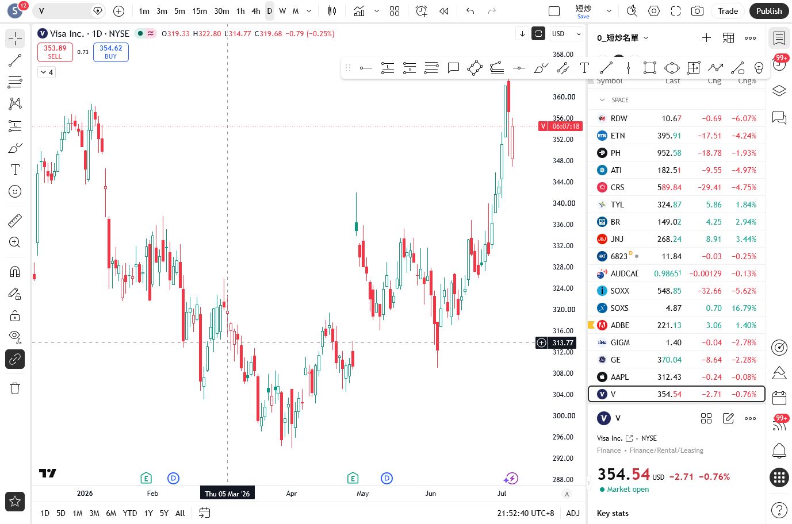
Task: Open the time interval dropdown arrow
Action: pyautogui.click(x=309, y=11)
